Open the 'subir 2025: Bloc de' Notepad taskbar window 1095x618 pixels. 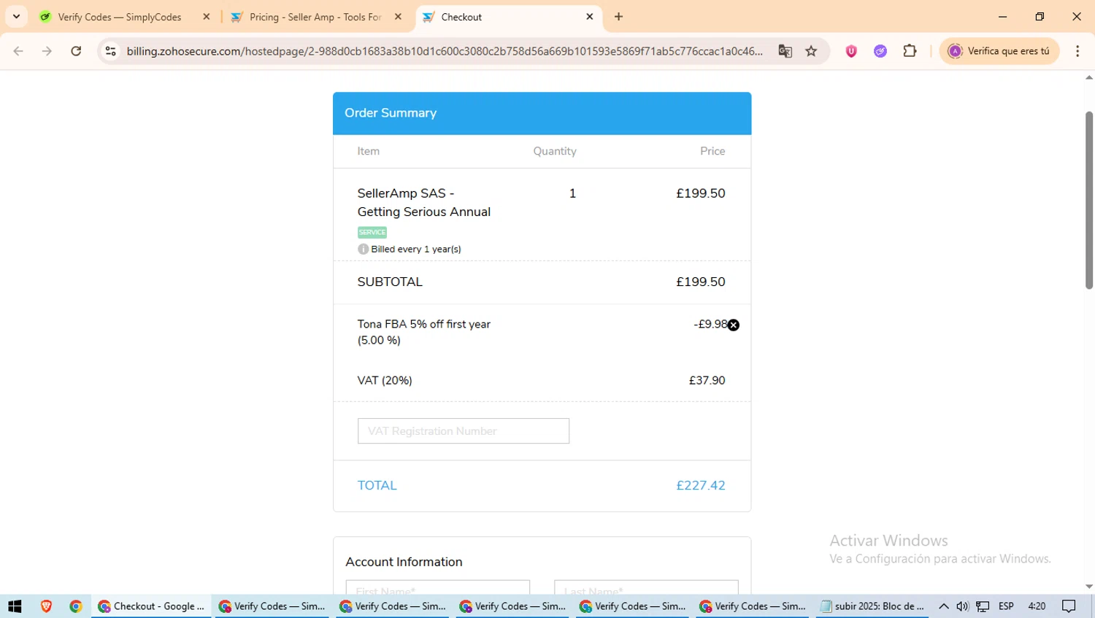coord(872,606)
